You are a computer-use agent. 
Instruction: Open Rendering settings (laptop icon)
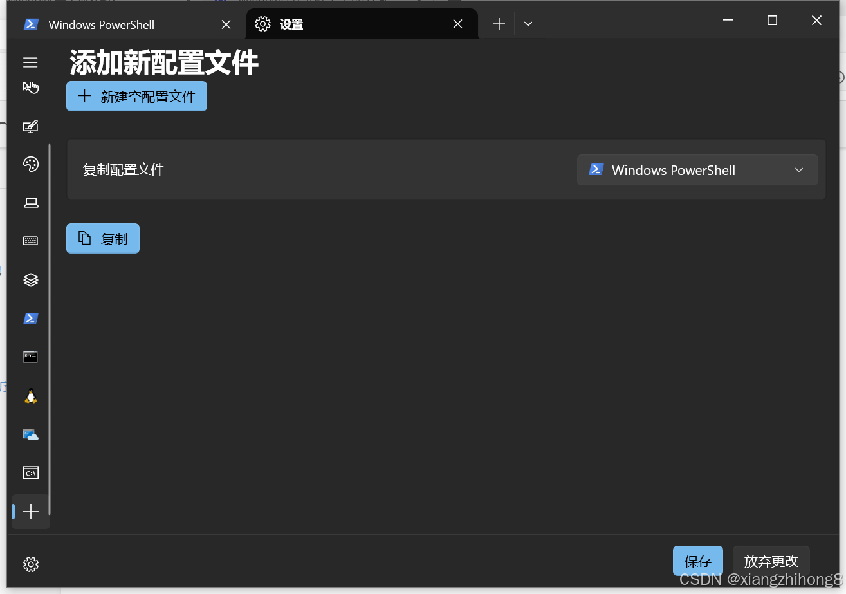[30, 203]
